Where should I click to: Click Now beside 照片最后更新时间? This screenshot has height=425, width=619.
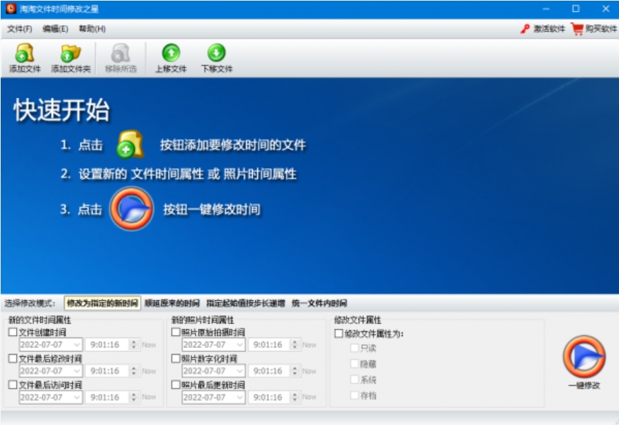(309, 397)
